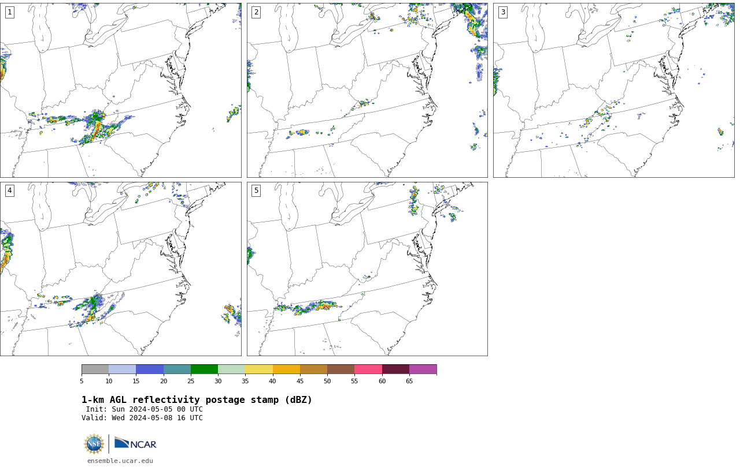Open ensemble member 3 map panel
Image resolution: width=740 pixels, height=467 pixels.
pos(613,90)
